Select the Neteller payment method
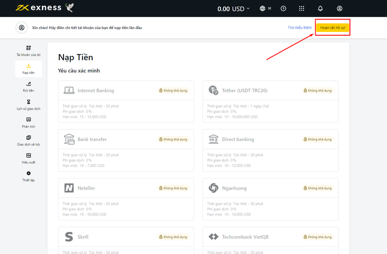This screenshot has width=387, height=254. pyautogui.click(x=126, y=199)
